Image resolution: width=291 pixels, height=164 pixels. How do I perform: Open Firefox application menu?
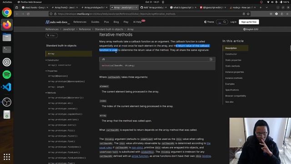point(287,14)
